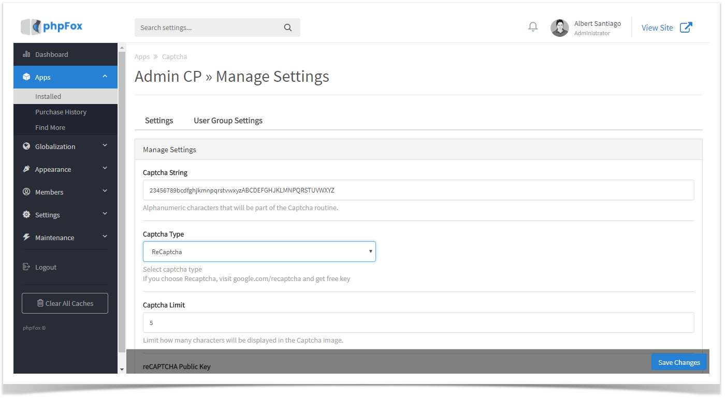727x399 pixels.
Task: Expand the Members menu chevron
Action: pyautogui.click(x=105, y=191)
